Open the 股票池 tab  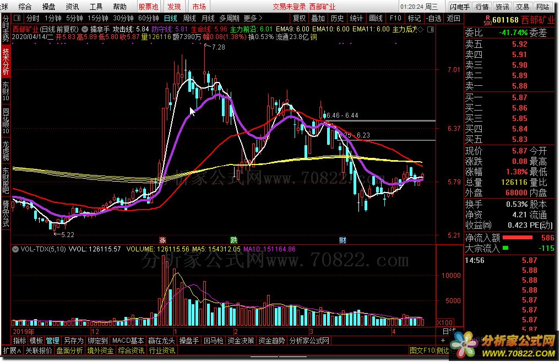pos(148,7)
